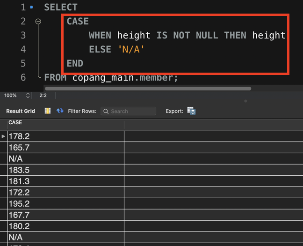Collapse the CASE code fold marker
Image resolution: width=303 pixels, height=246 pixels.
tap(38, 21)
